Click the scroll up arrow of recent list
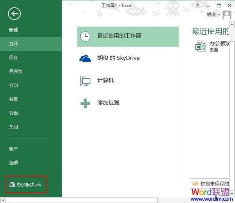 click(232, 24)
